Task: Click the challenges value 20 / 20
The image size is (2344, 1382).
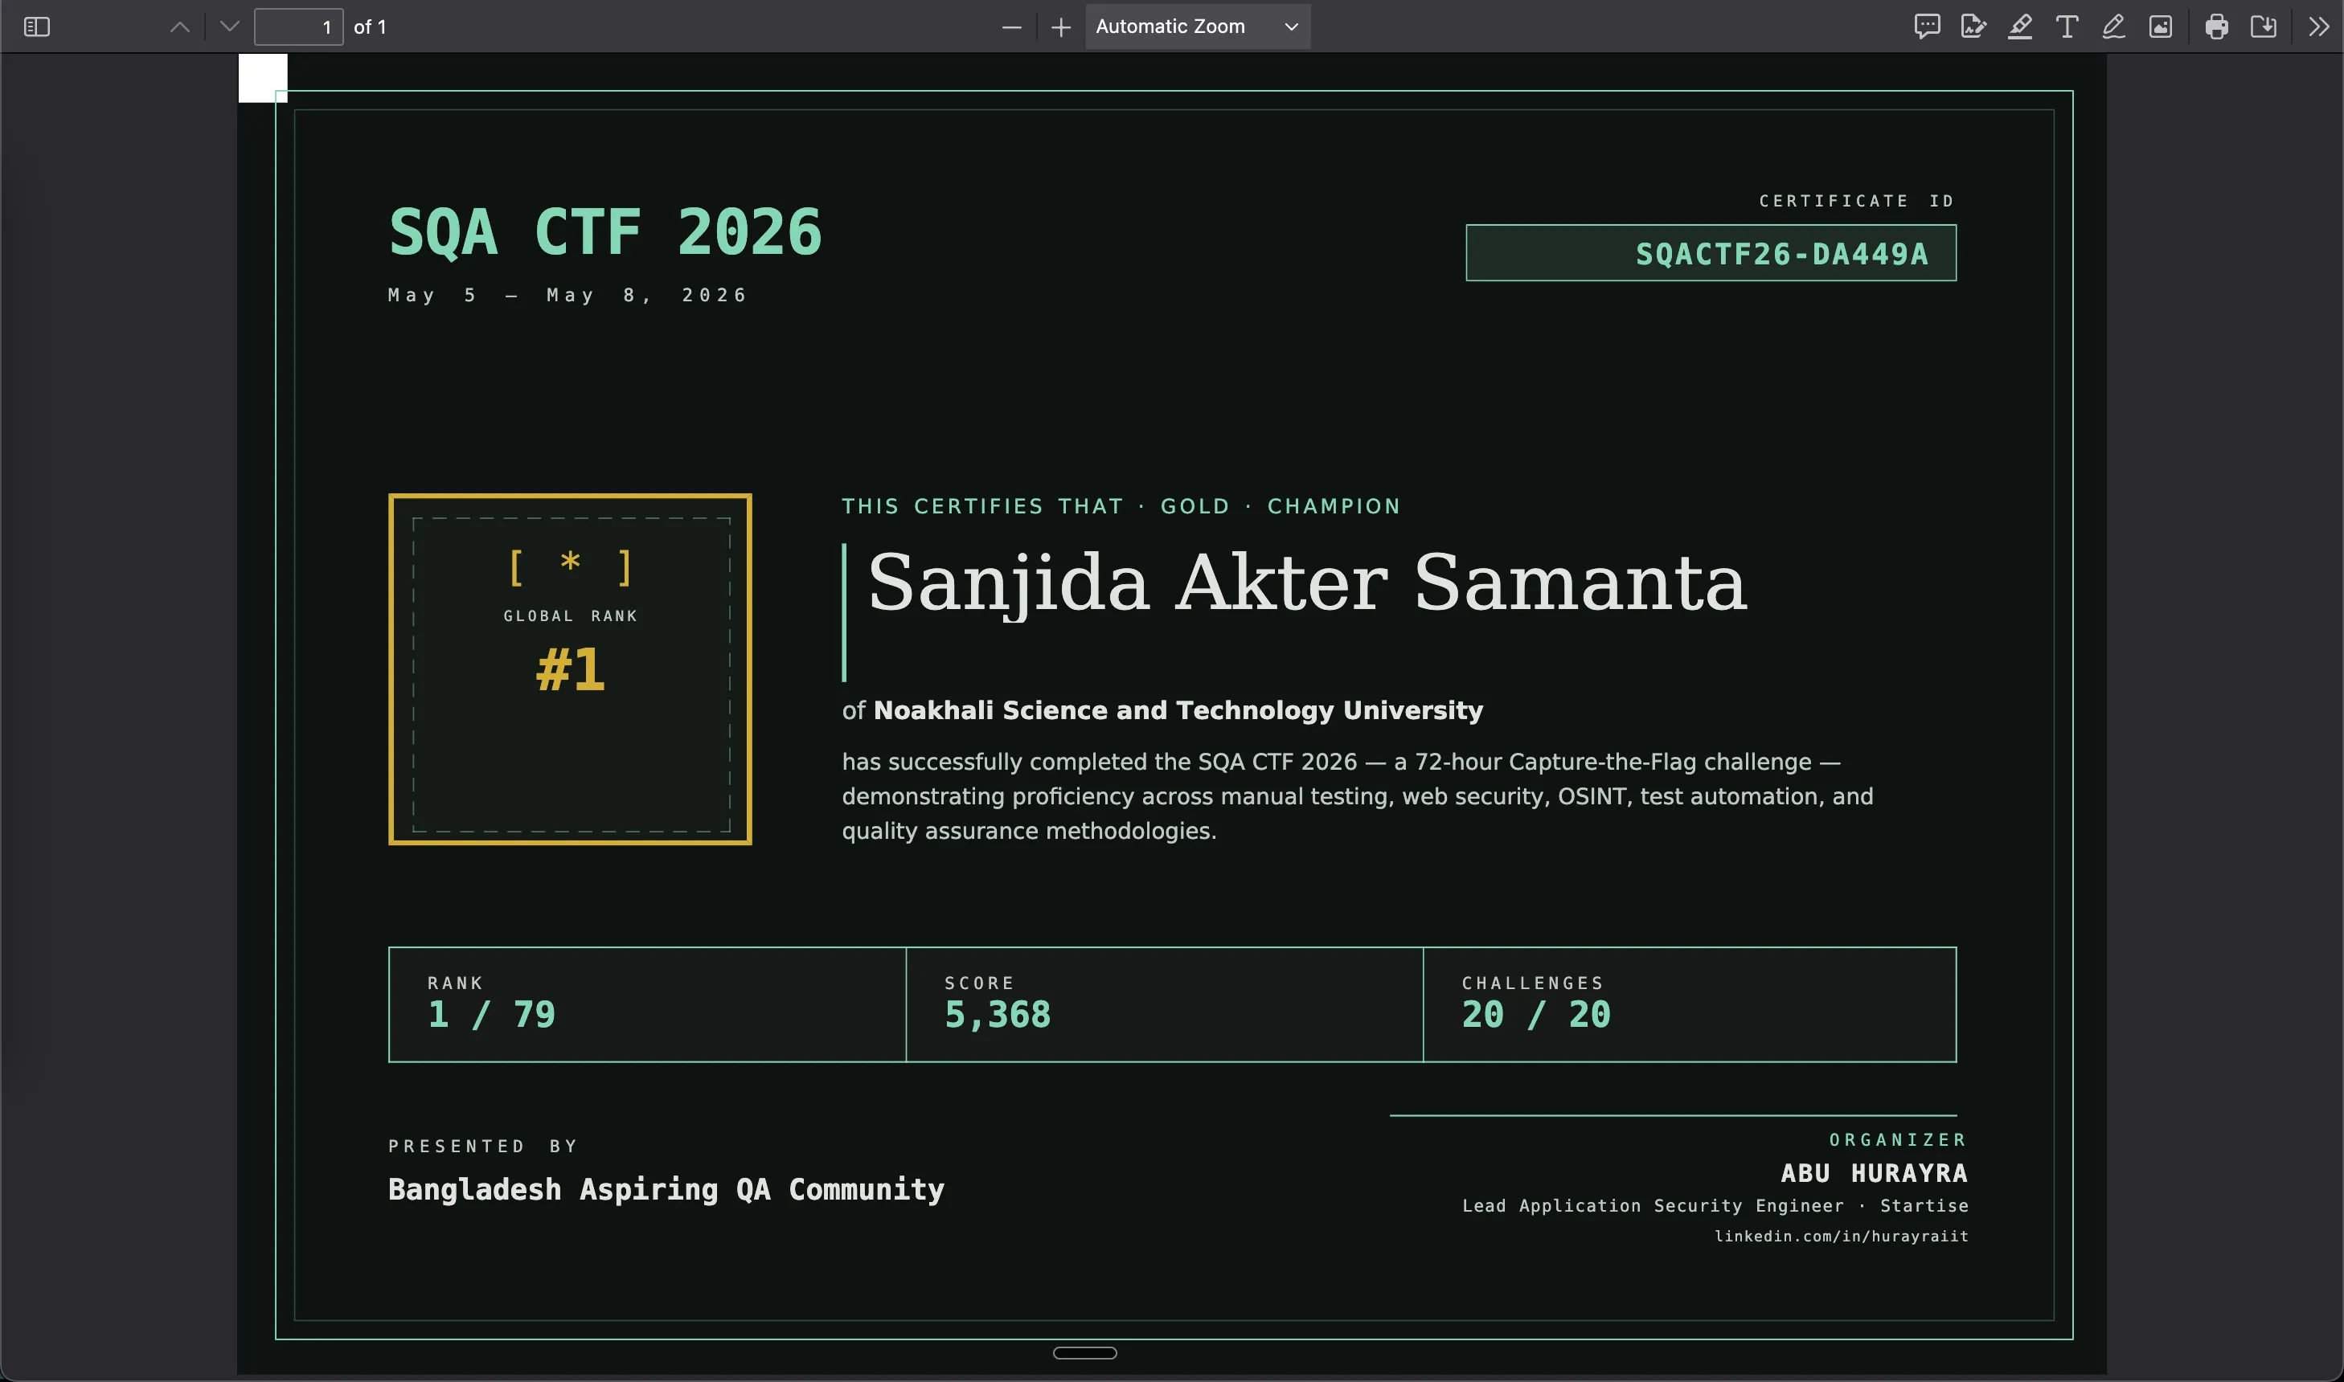Action: click(x=1535, y=1014)
